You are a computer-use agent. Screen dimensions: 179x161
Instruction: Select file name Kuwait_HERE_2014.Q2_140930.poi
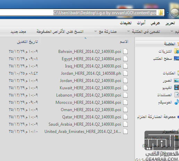click(x=90, y=88)
